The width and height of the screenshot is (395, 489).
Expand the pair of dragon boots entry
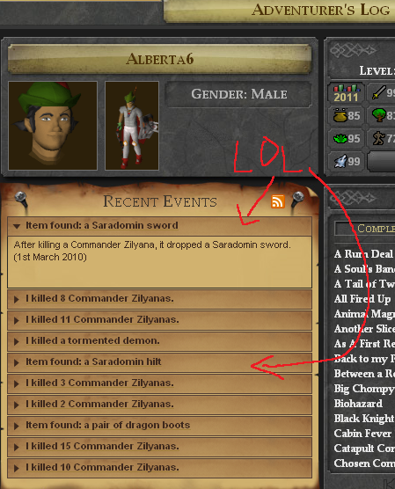click(159, 426)
